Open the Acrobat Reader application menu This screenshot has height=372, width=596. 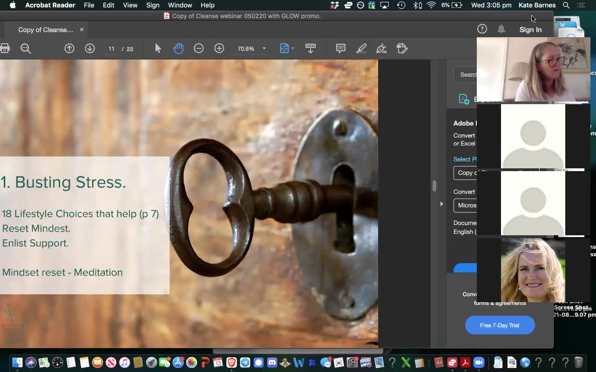(50, 5)
